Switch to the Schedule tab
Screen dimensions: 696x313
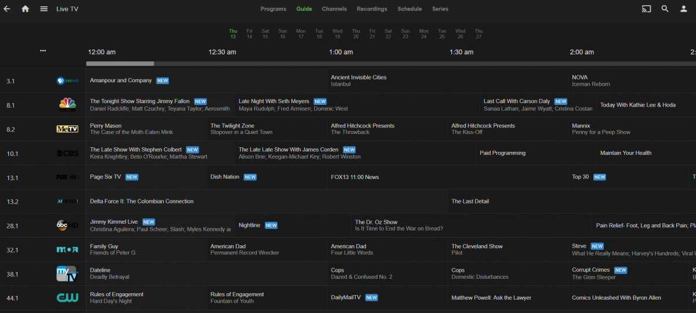[409, 9]
